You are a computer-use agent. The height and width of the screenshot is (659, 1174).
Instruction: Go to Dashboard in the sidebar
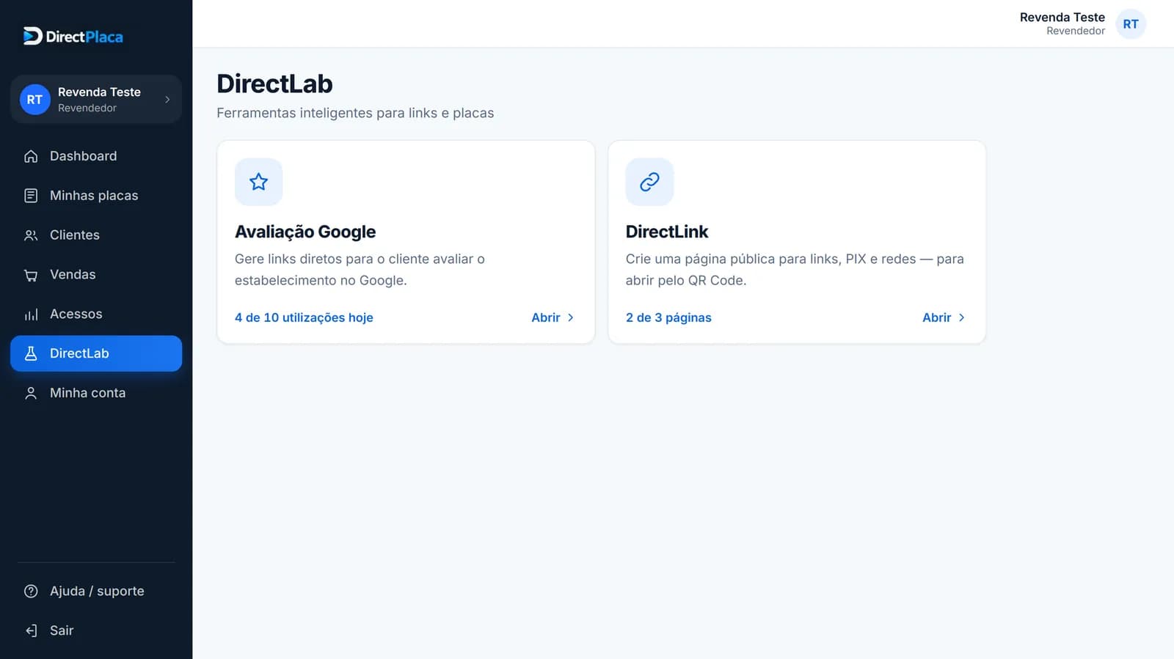point(96,156)
